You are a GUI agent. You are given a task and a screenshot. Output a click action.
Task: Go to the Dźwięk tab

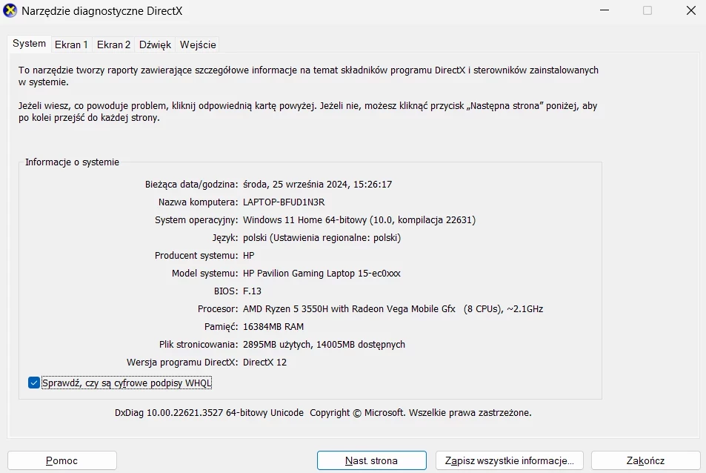155,44
